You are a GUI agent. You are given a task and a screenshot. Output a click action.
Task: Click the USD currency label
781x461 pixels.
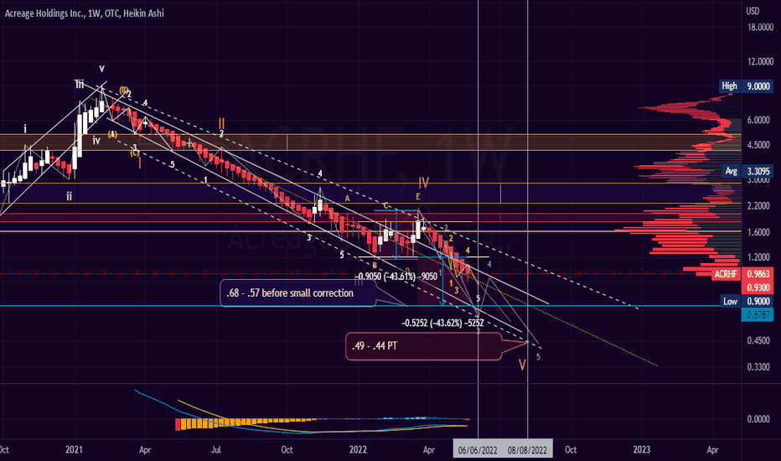(x=753, y=11)
